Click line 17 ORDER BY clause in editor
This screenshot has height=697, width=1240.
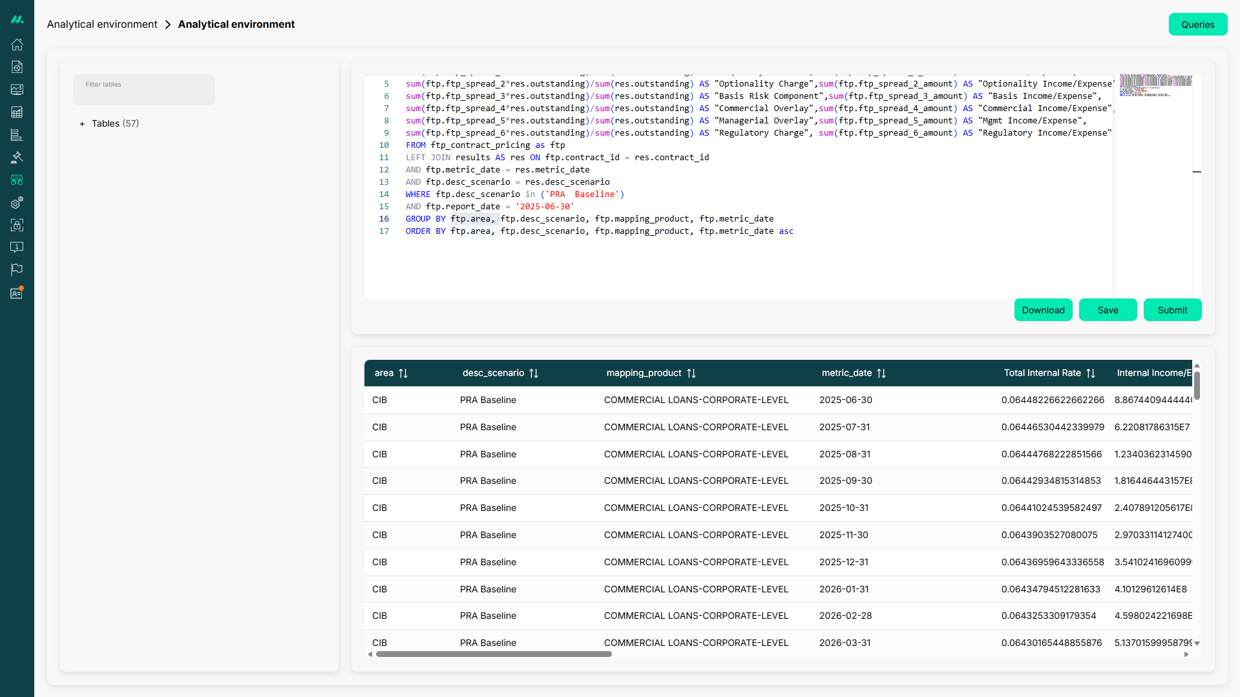(x=600, y=231)
